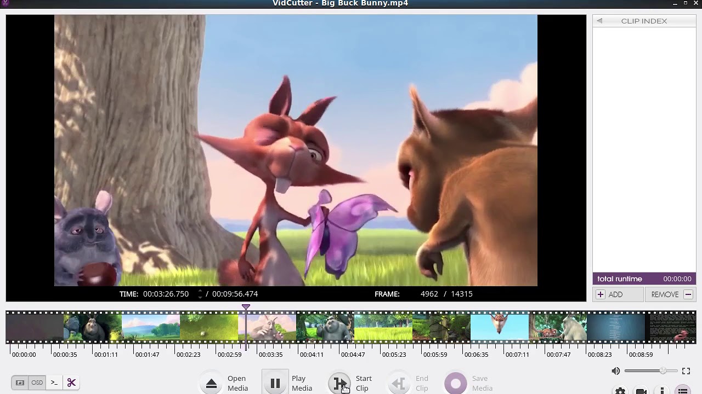Click the CLIP INDEX header label
Screen dimensions: 702x394
pos(644,21)
